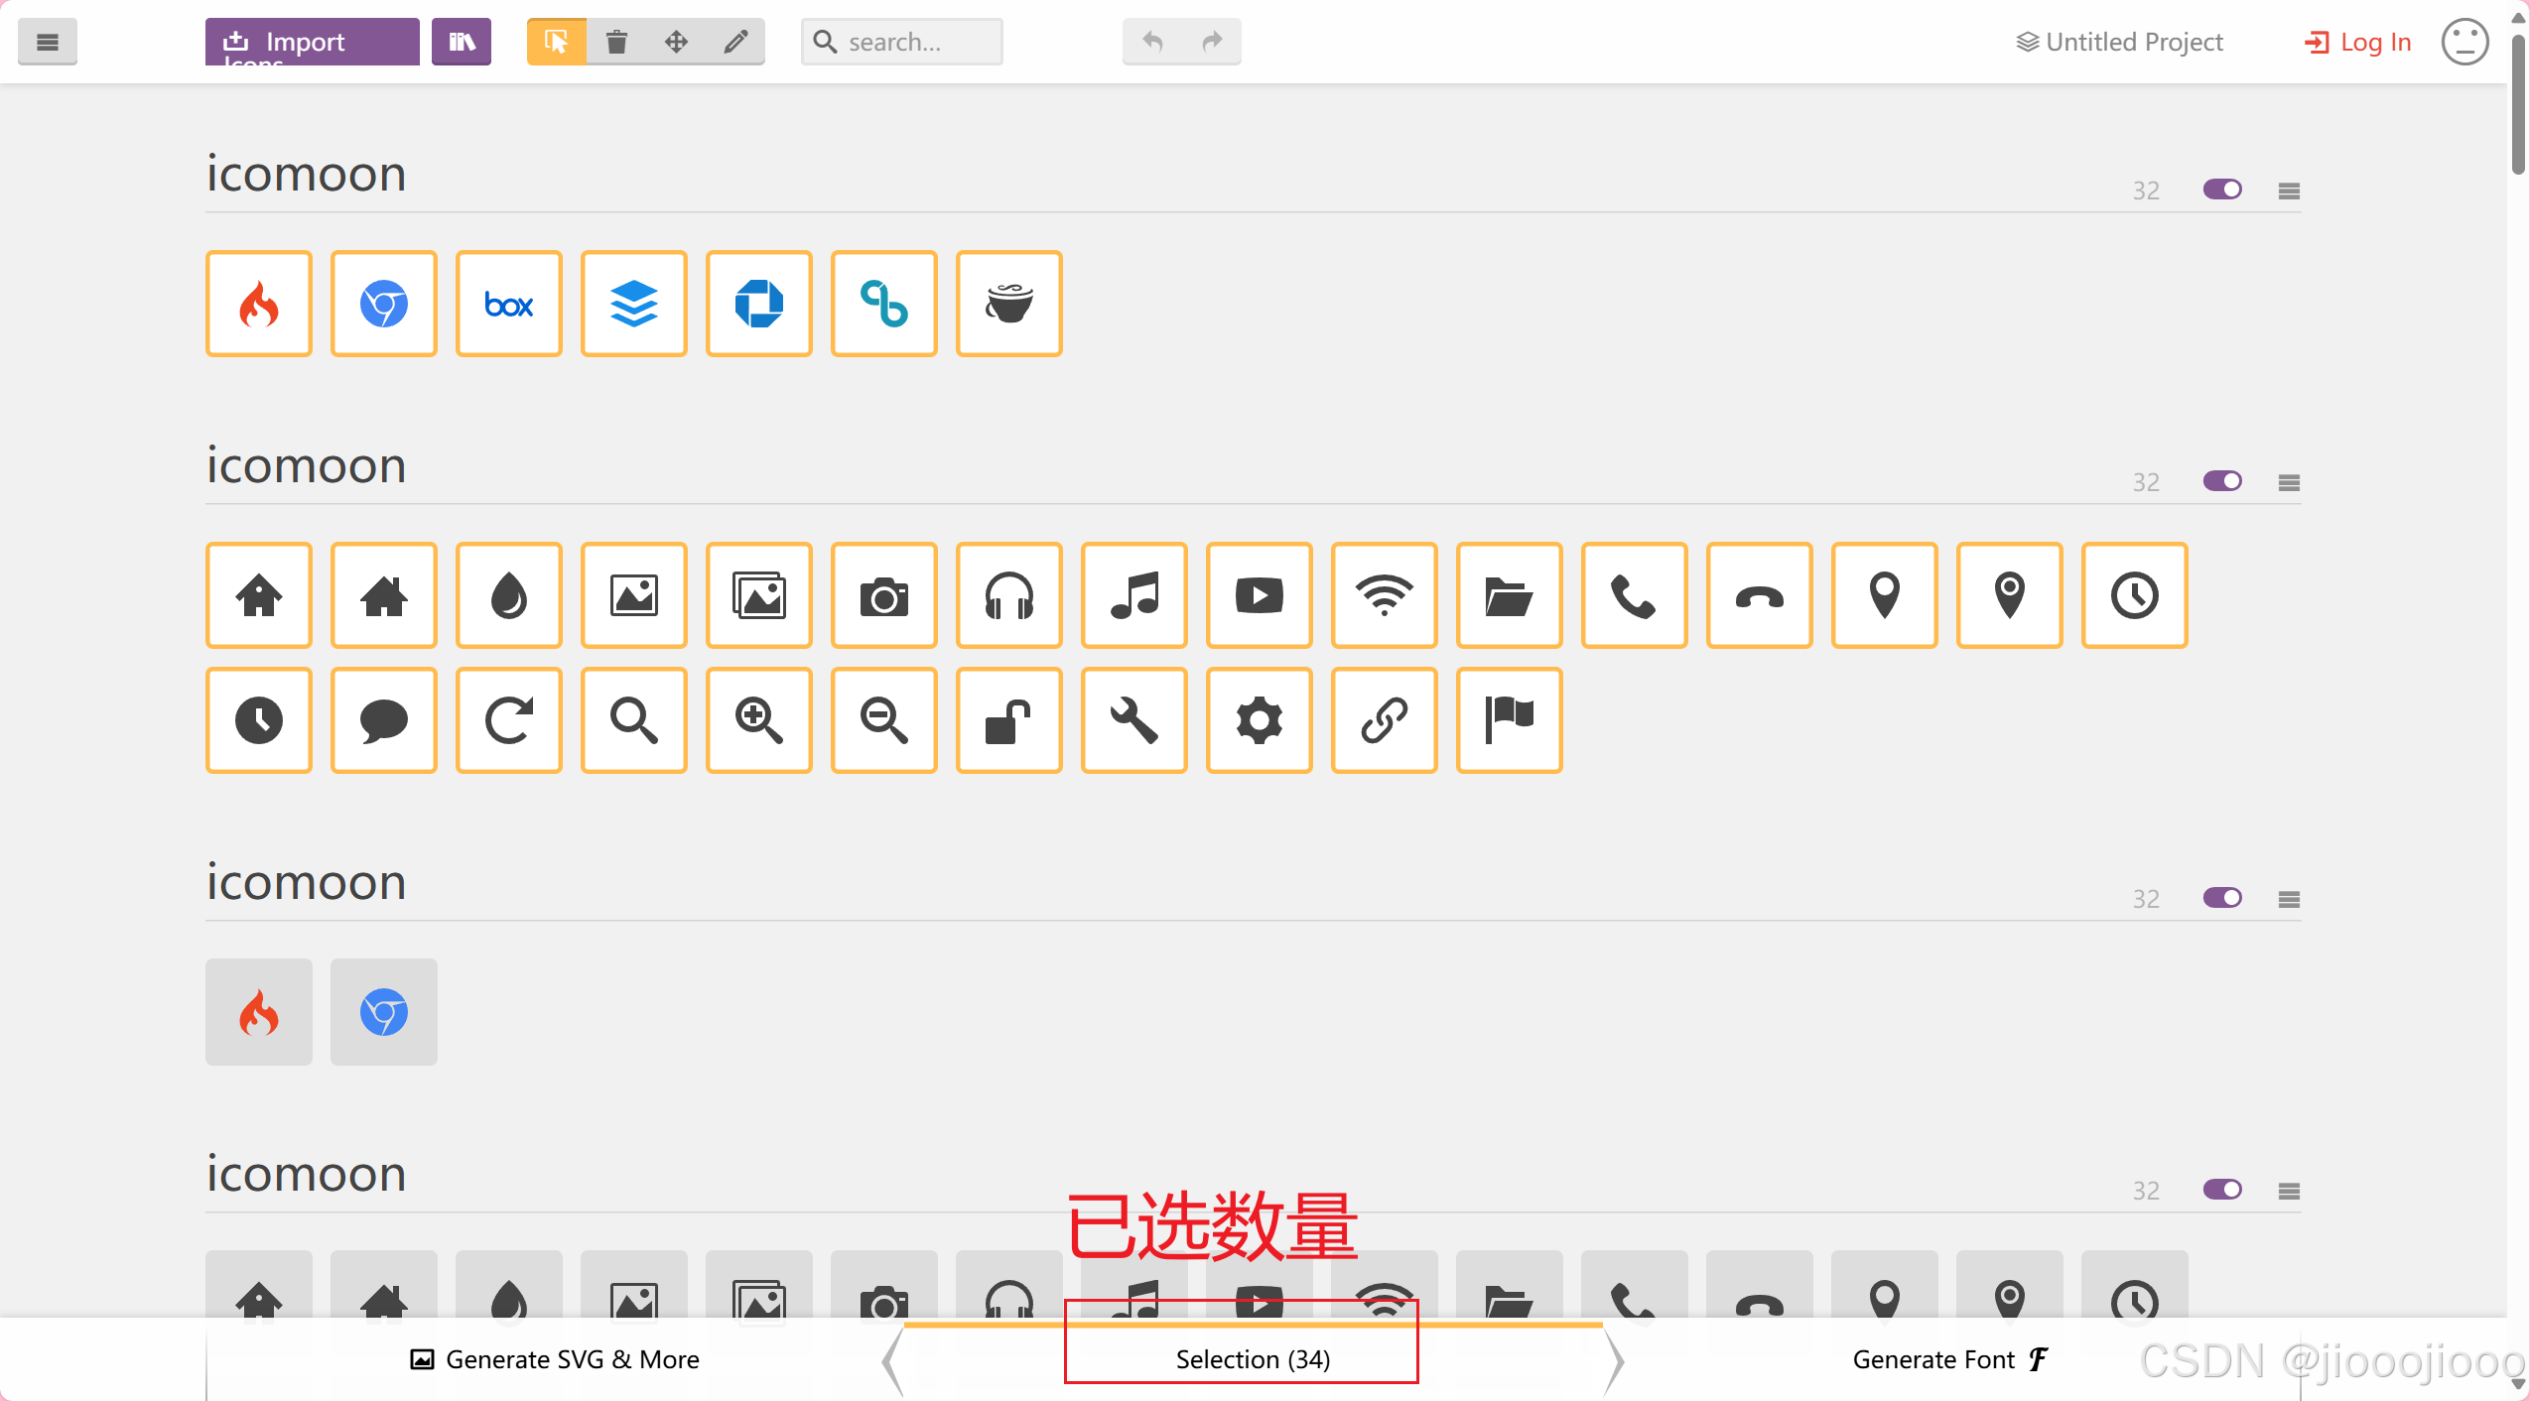Click the third icomoon set title
The image size is (2530, 1401).
click(306, 883)
